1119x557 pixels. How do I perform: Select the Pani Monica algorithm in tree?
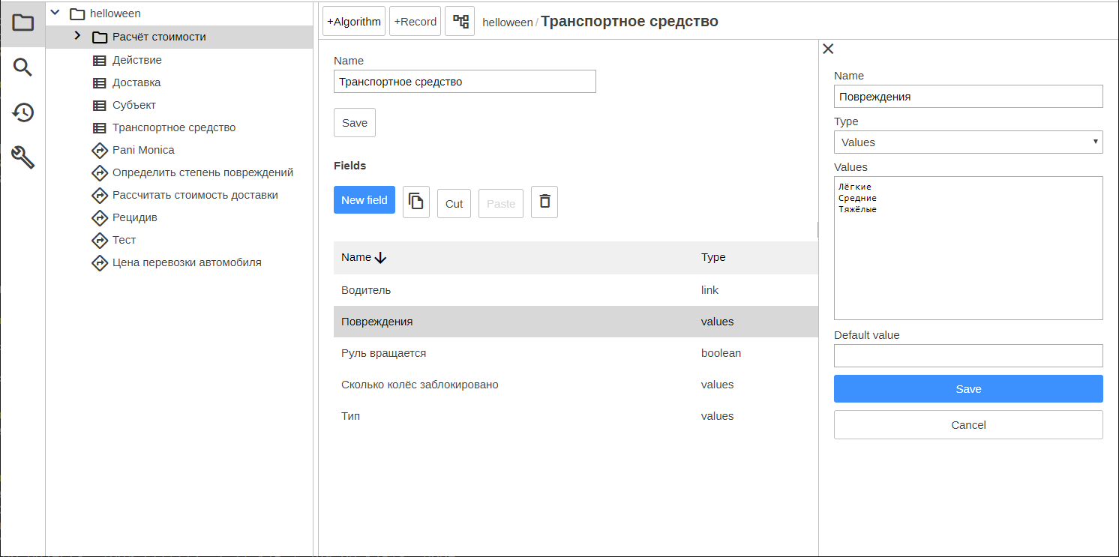143,150
